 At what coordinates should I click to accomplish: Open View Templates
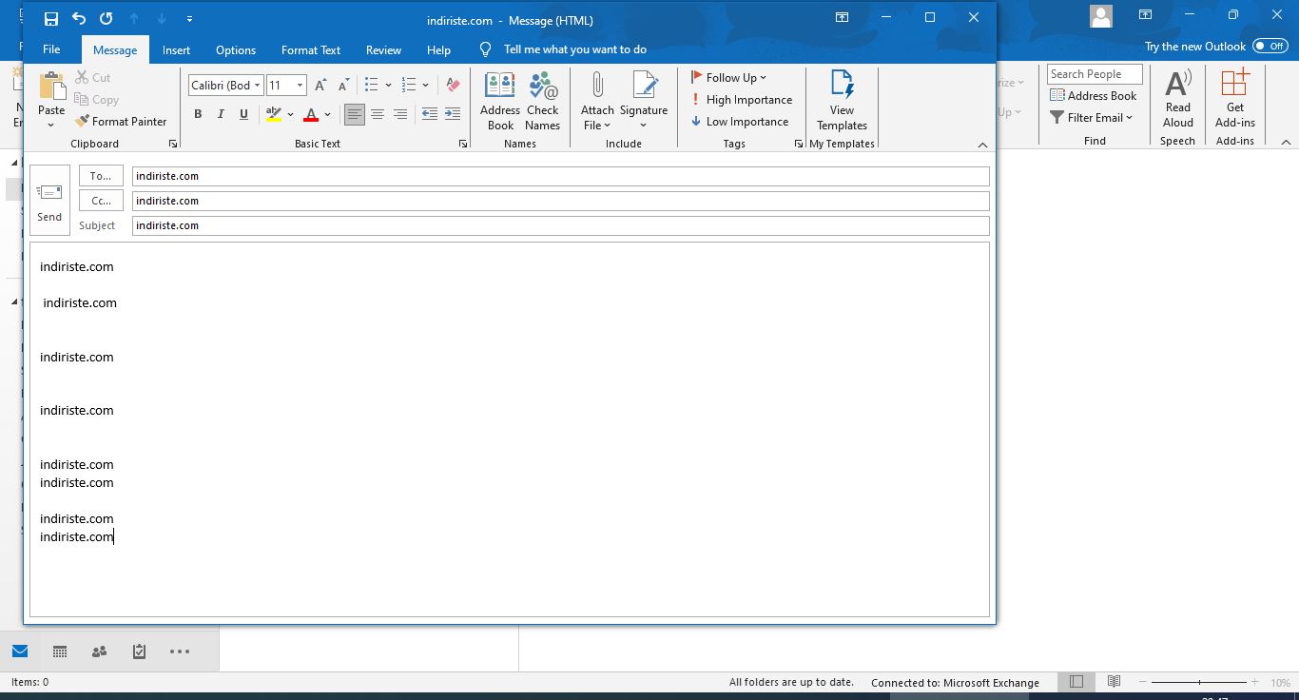(842, 101)
